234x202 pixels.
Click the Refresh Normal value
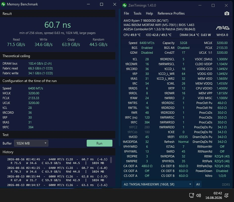point(183,142)
